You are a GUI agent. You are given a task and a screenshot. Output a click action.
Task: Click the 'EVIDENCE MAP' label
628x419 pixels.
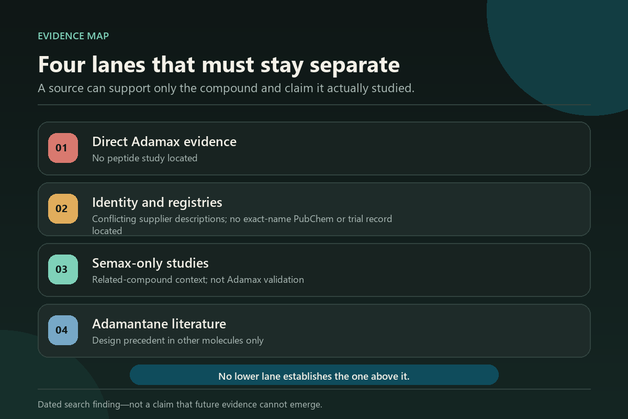(73, 36)
